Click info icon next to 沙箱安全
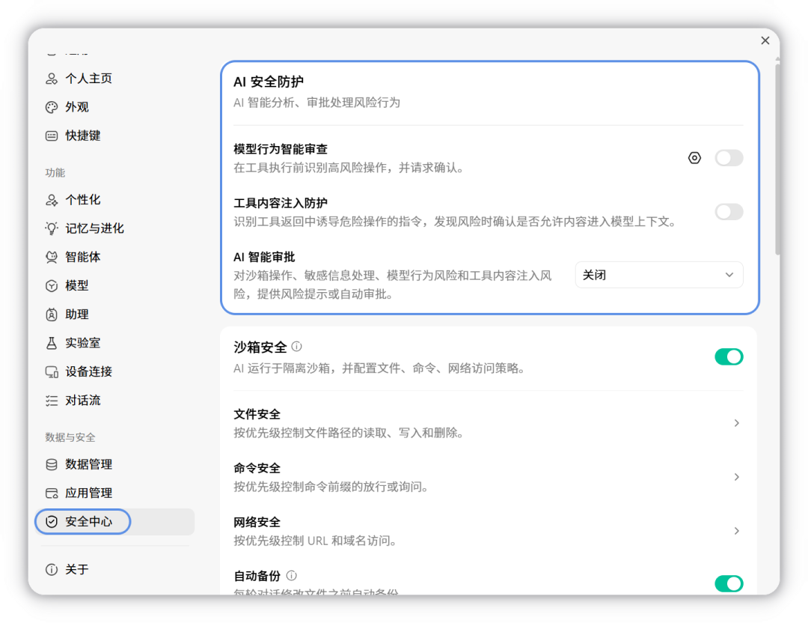Screen dimensions: 808x623 pos(297,347)
